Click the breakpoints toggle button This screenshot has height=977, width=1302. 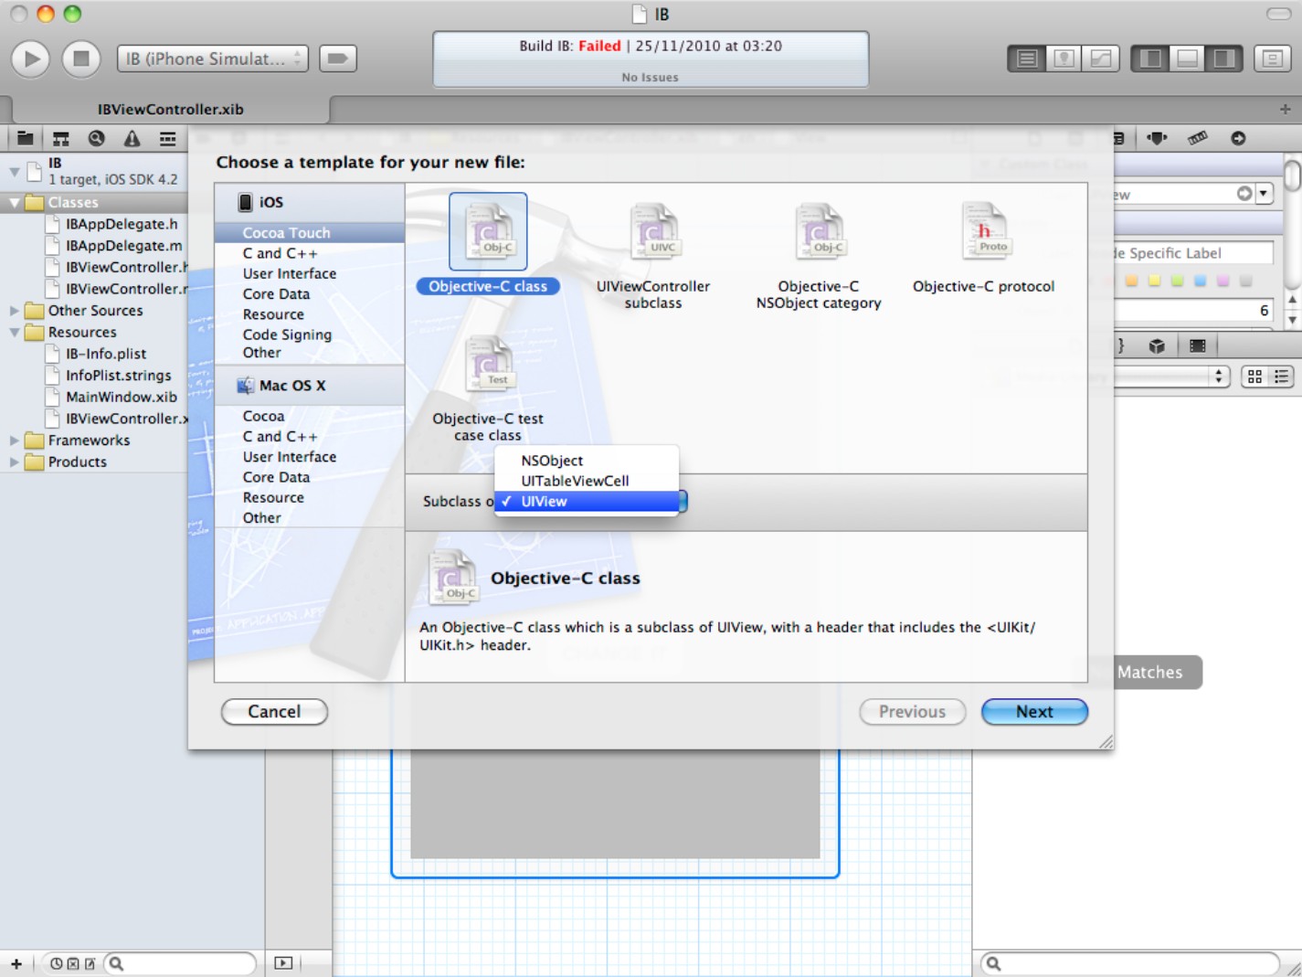[x=337, y=58]
